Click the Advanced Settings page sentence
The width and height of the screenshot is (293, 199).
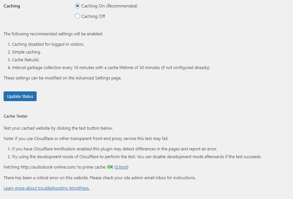[x=63, y=78]
